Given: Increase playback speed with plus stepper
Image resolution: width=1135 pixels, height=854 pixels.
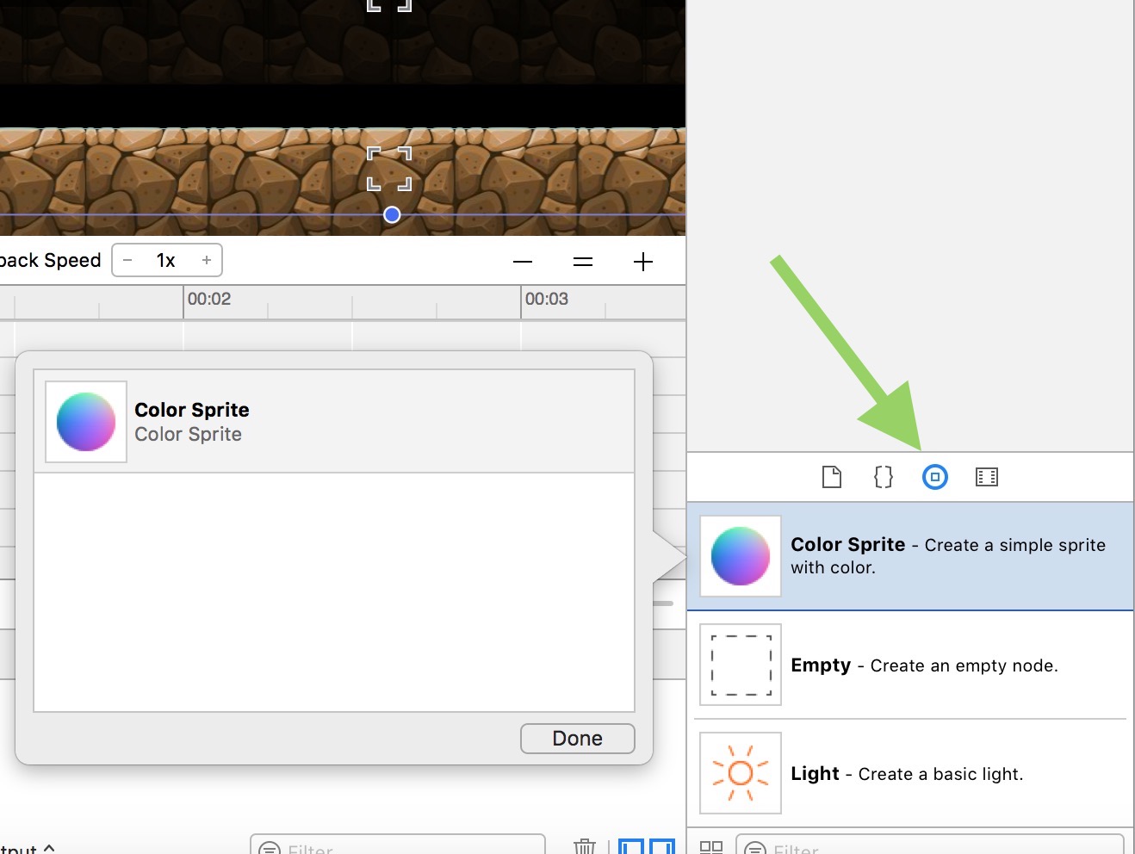Looking at the screenshot, I should pos(207,260).
